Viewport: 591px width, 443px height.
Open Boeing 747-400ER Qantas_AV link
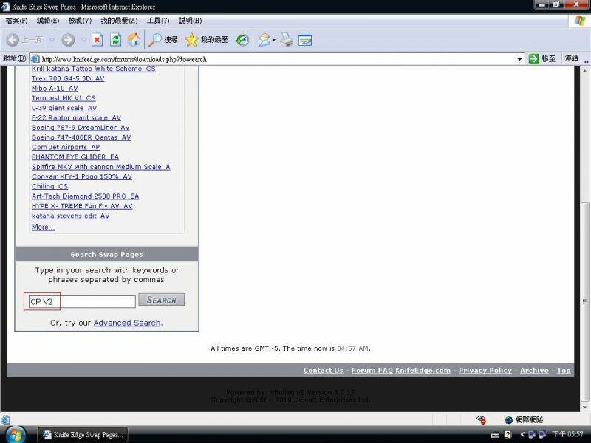pyautogui.click(x=81, y=137)
